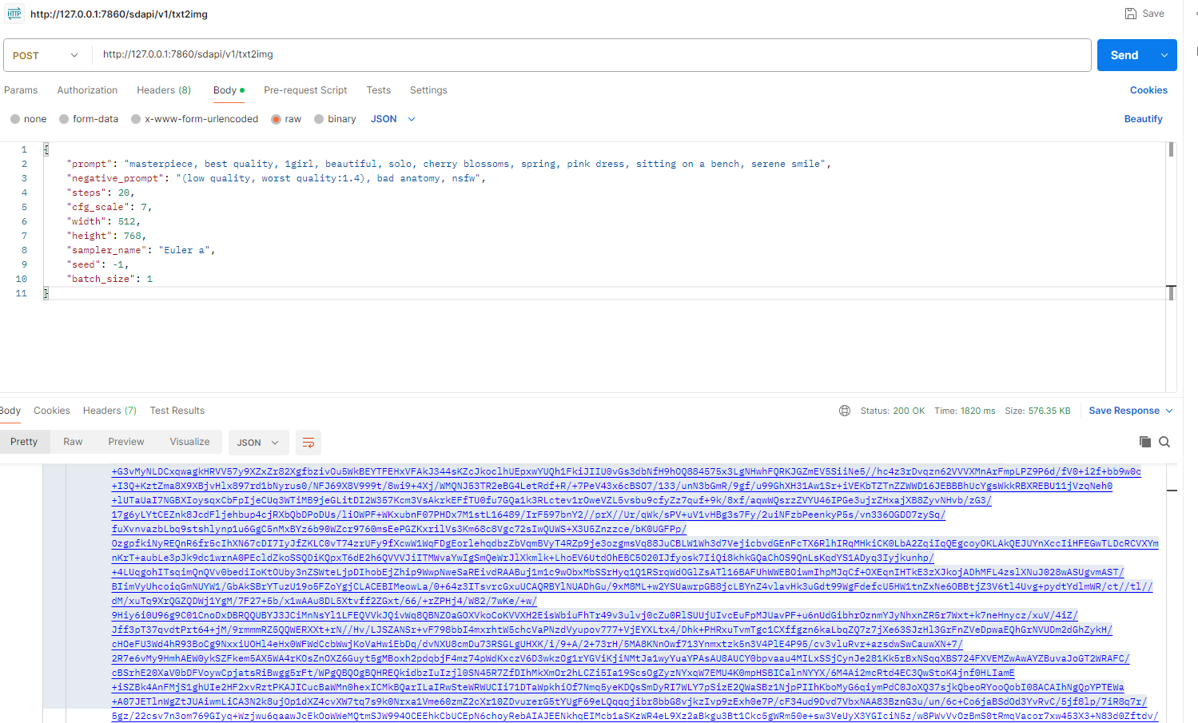Toggle line wrapping in the response viewer
Screen dimensions: 1198x723
click(x=308, y=442)
